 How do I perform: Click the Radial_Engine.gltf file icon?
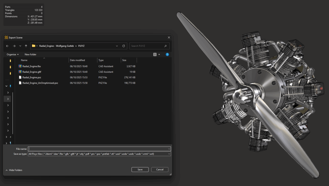(x=20, y=72)
